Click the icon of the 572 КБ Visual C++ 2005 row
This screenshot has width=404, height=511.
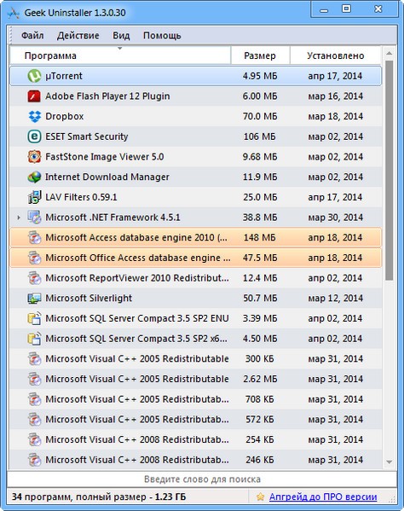[x=34, y=420]
